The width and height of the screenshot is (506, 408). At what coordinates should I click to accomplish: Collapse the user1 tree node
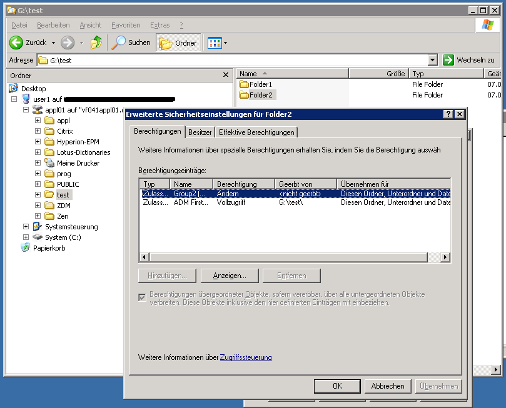pyautogui.click(x=14, y=99)
